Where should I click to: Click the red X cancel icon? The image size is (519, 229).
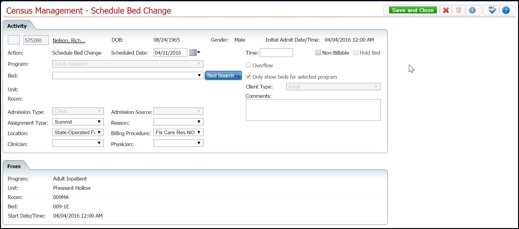click(446, 10)
